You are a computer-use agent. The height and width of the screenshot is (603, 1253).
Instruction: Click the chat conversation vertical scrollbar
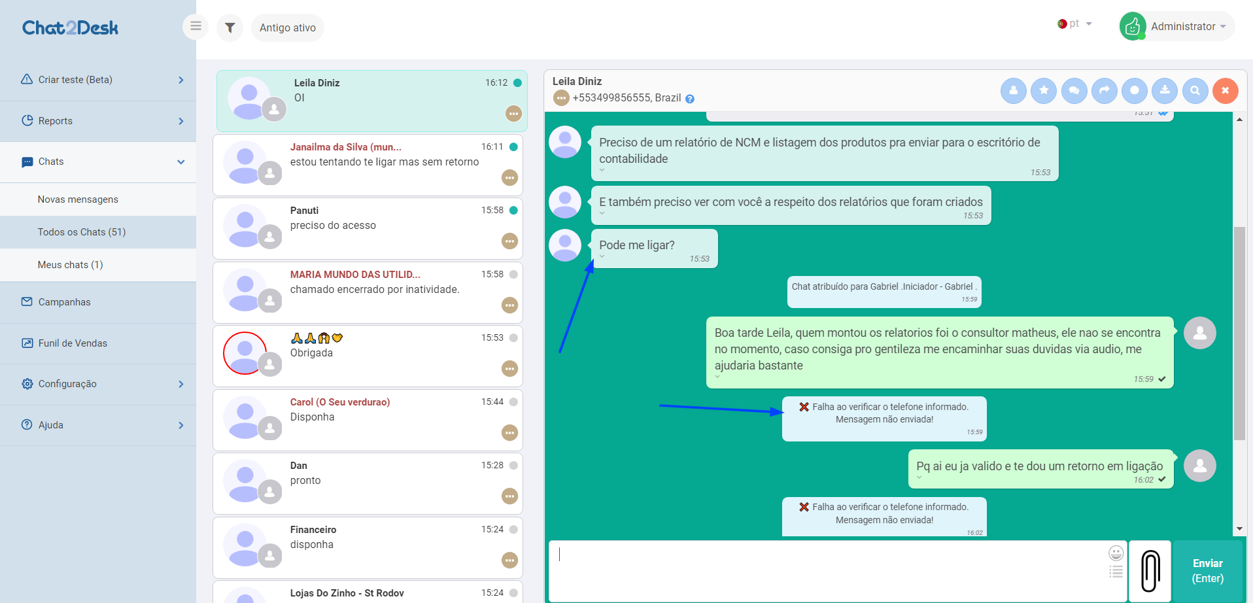[1239, 333]
